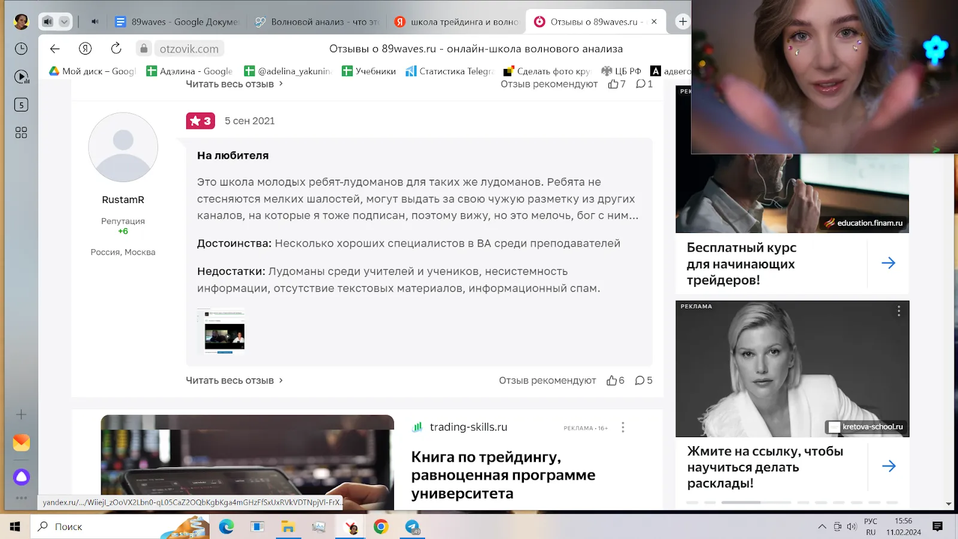
Task: Open Google Chrome from taskbar
Action: click(x=381, y=526)
